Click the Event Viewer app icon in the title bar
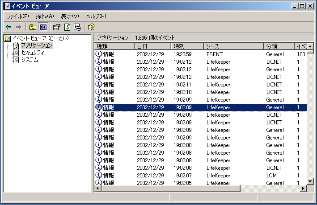 pyautogui.click(x=7, y=6)
